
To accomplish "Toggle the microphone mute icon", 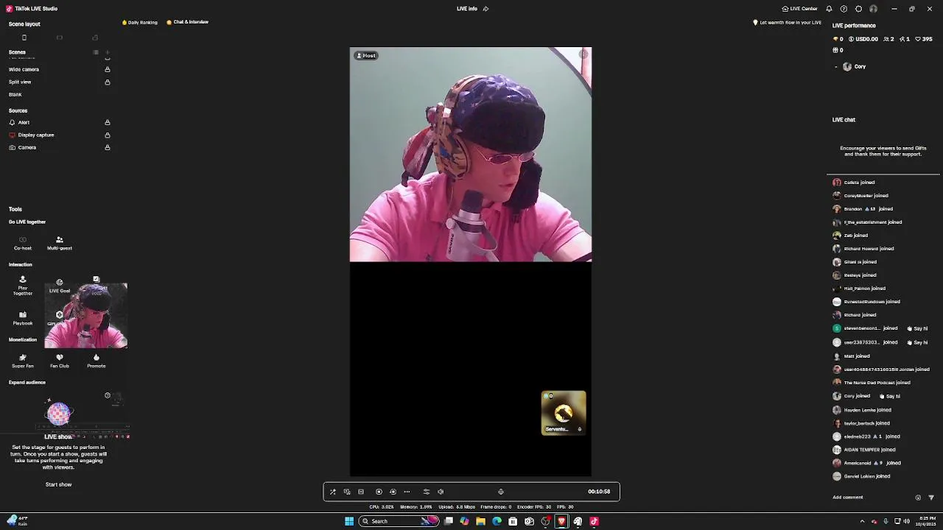I will [x=501, y=492].
